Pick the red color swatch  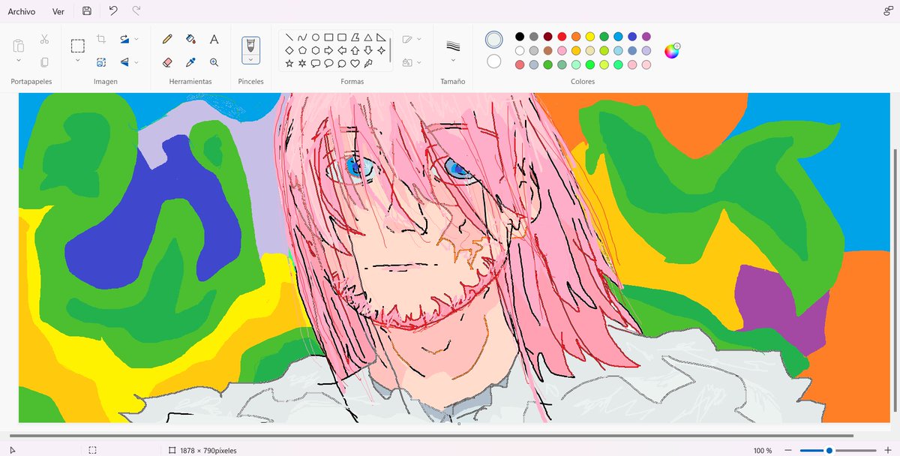click(x=562, y=37)
